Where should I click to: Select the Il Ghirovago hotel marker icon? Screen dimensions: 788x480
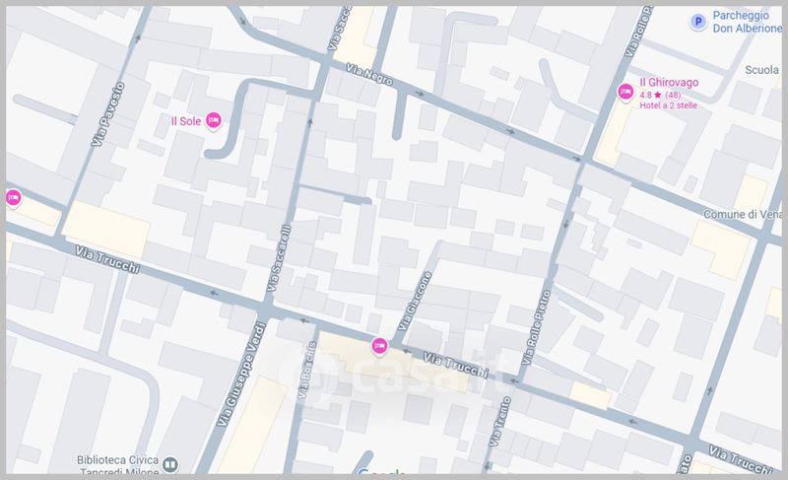pyautogui.click(x=624, y=93)
